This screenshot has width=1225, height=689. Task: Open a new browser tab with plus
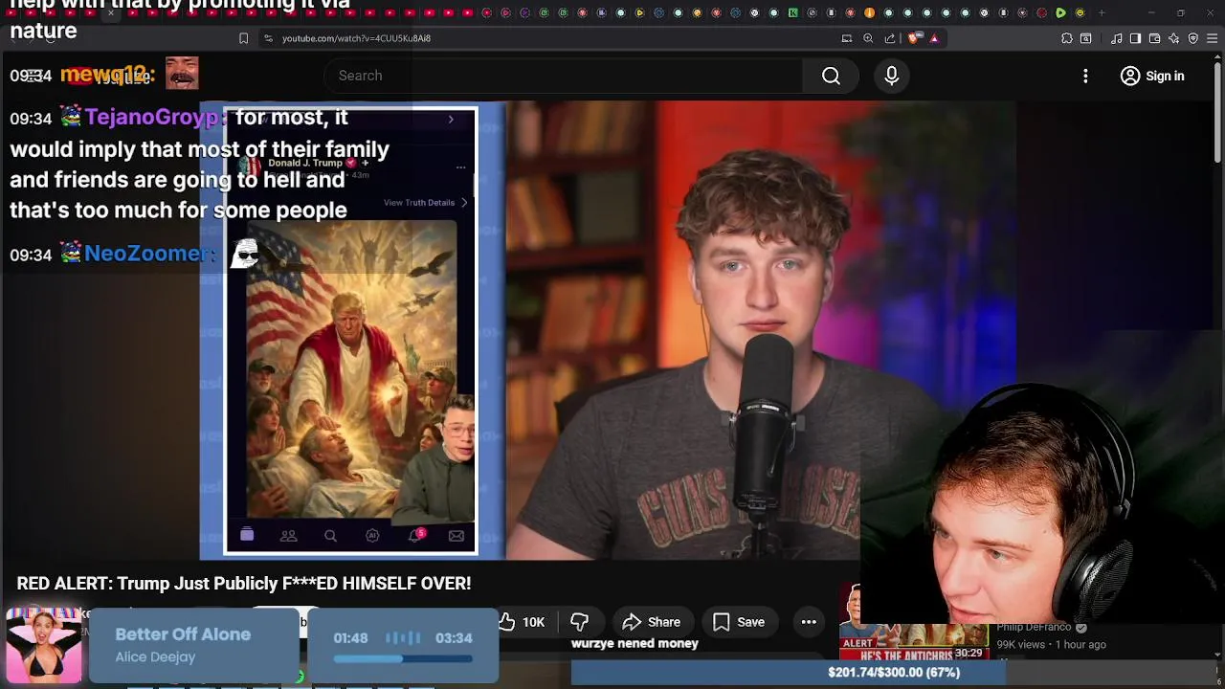coord(1102,13)
